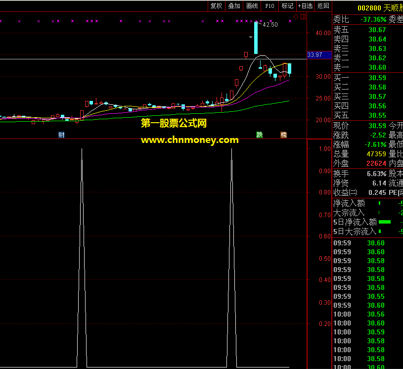Activate the 画线 drawing tool

point(252,6)
